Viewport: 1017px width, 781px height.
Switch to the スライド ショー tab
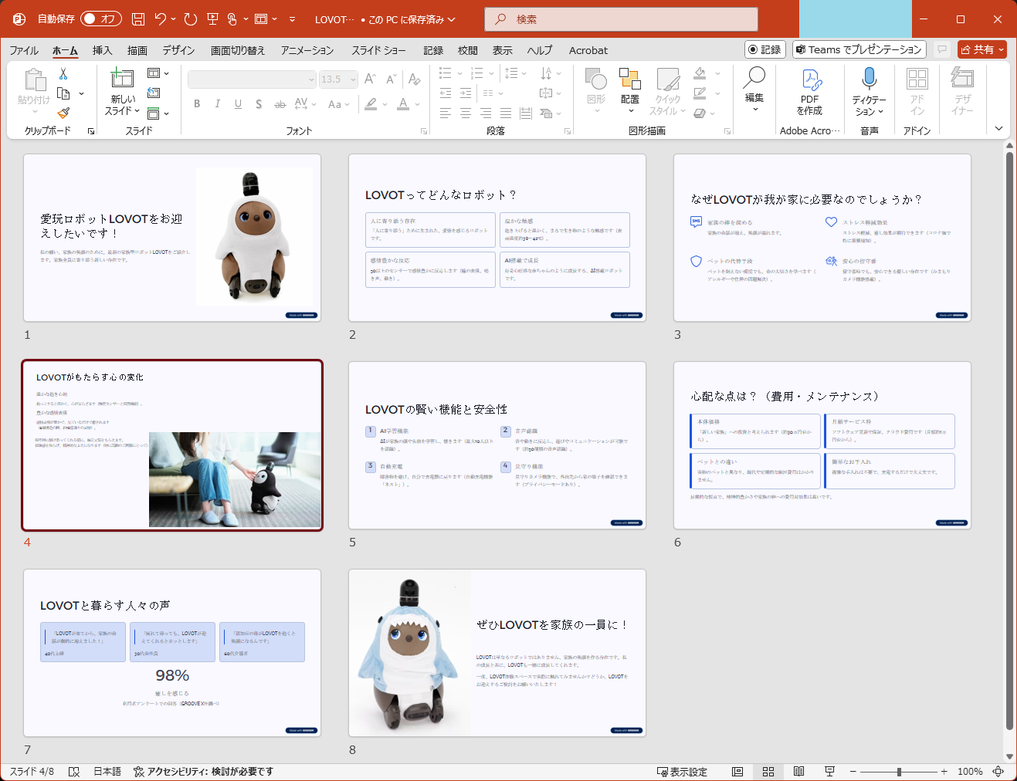[378, 50]
